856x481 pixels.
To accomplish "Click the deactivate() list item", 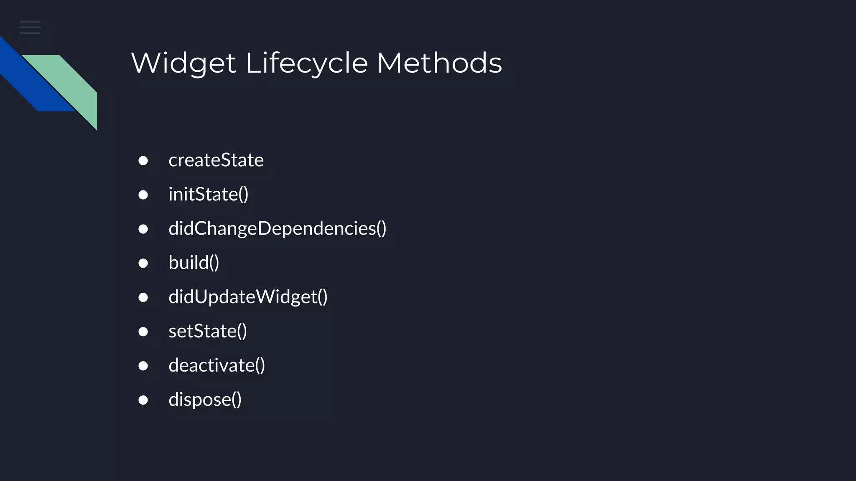I will tap(217, 366).
